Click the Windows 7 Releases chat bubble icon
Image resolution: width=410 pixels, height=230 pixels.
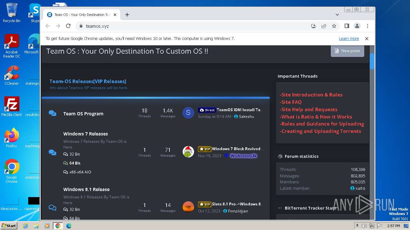[53, 152]
